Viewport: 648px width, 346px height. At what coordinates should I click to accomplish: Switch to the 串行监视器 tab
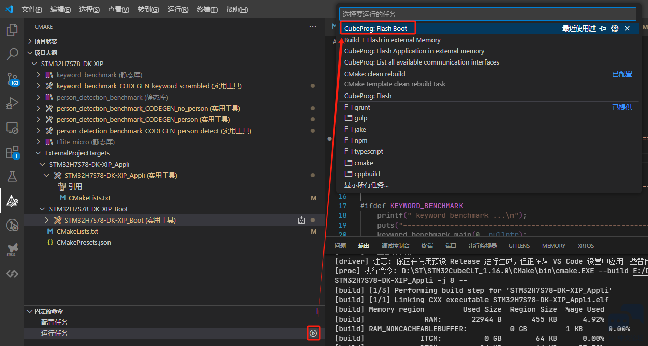coord(482,246)
